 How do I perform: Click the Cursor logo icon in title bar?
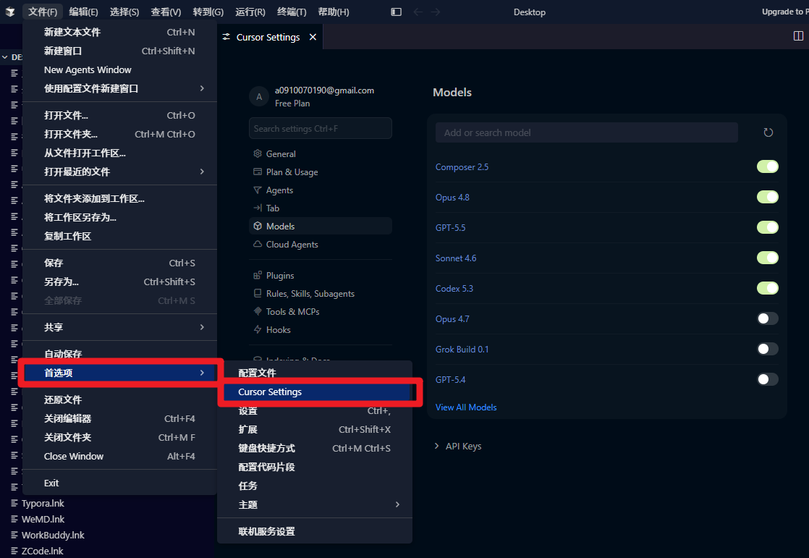pyautogui.click(x=10, y=12)
